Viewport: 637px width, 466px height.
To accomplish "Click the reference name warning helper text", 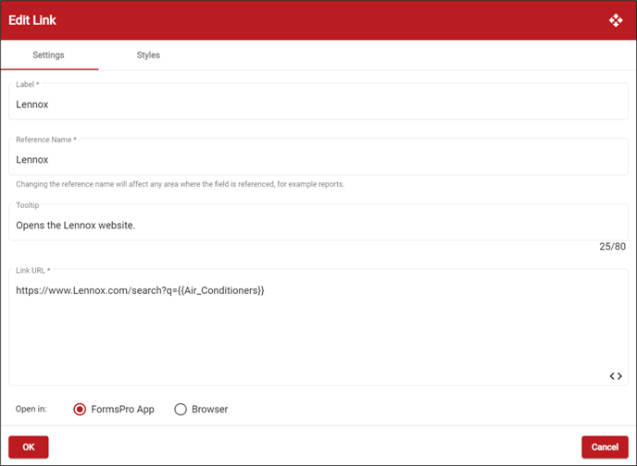I will click(x=180, y=184).
